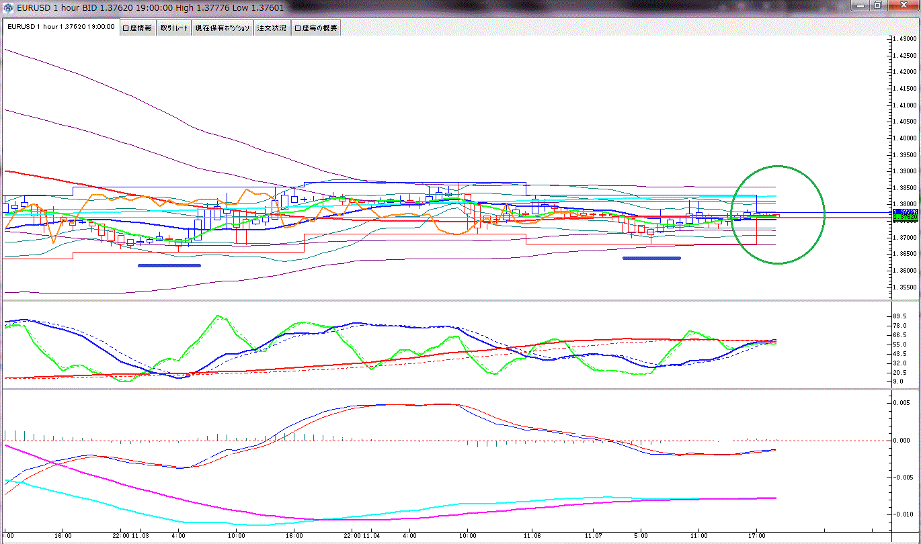Click the 1.43000 price axis label
Screen dimensions: 921x544
pos(905,39)
